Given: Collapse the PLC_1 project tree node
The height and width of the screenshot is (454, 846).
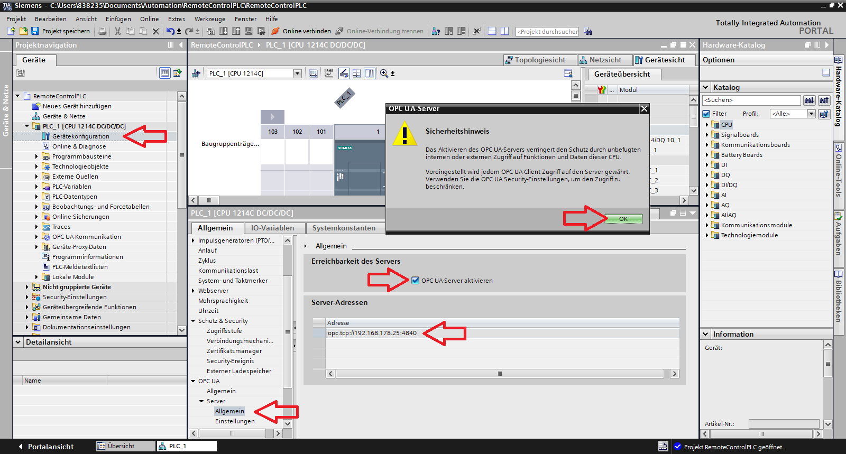Looking at the screenshot, I should point(27,126).
